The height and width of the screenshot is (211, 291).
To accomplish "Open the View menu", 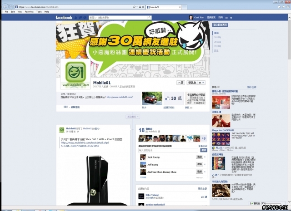I will (20, 12).
